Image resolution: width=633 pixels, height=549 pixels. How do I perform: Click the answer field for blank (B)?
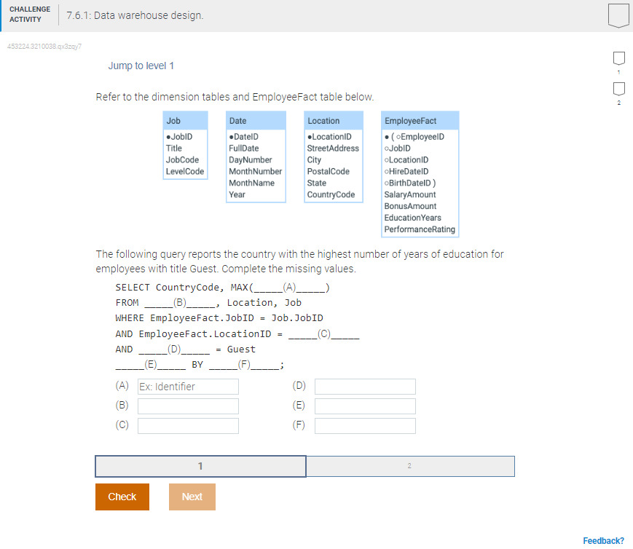(x=187, y=406)
